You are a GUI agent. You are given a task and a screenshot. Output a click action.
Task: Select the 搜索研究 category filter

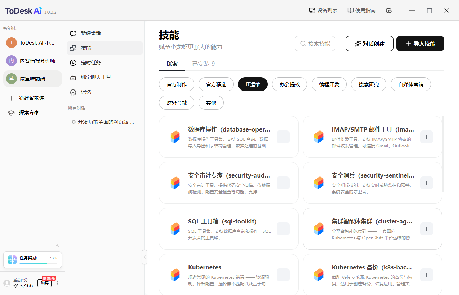click(x=369, y=84)
